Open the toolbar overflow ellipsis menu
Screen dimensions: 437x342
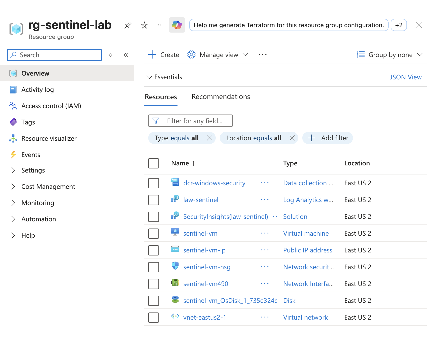pyautogui.click(x=263, y=55)
